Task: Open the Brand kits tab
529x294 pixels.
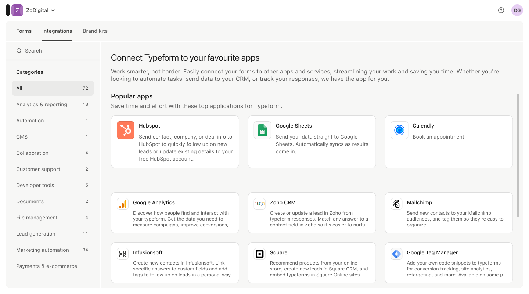Action: coord(95,31)
